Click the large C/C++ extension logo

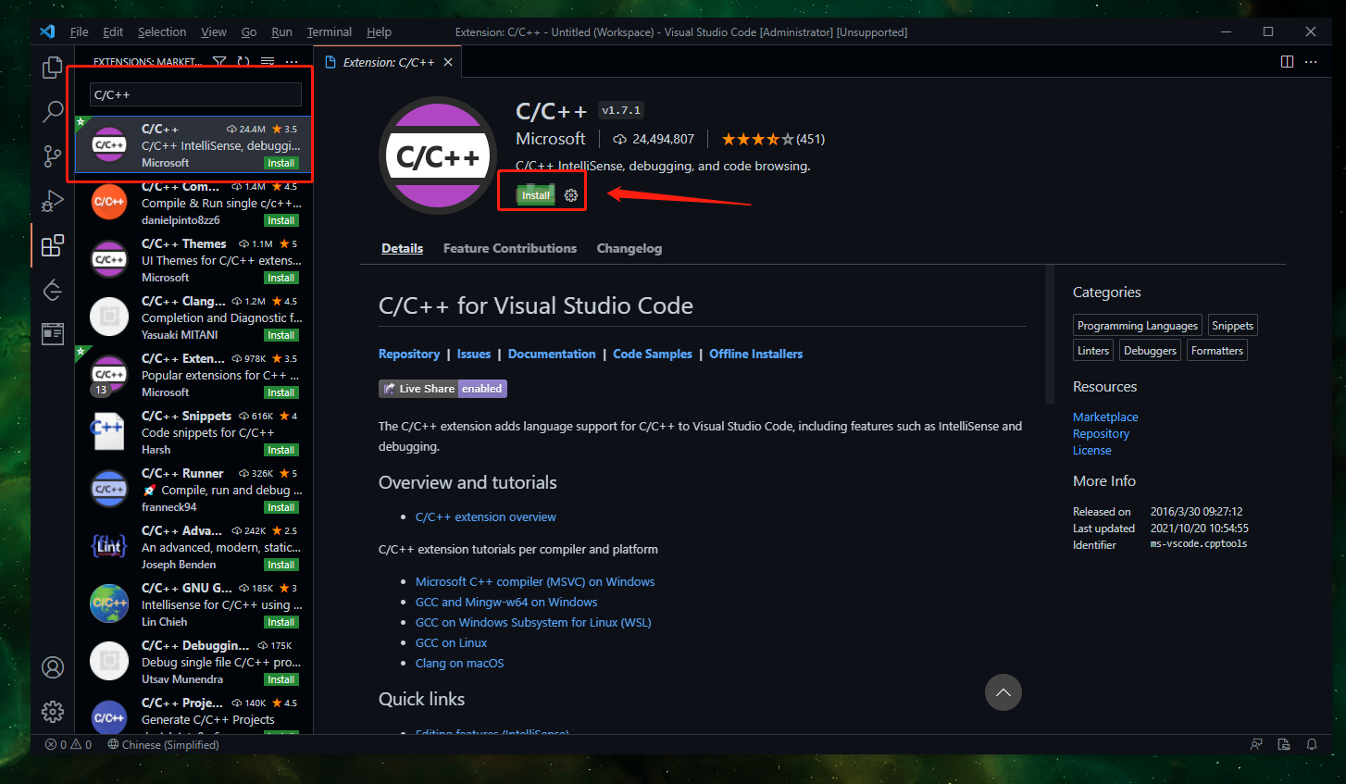click(438, 156)
